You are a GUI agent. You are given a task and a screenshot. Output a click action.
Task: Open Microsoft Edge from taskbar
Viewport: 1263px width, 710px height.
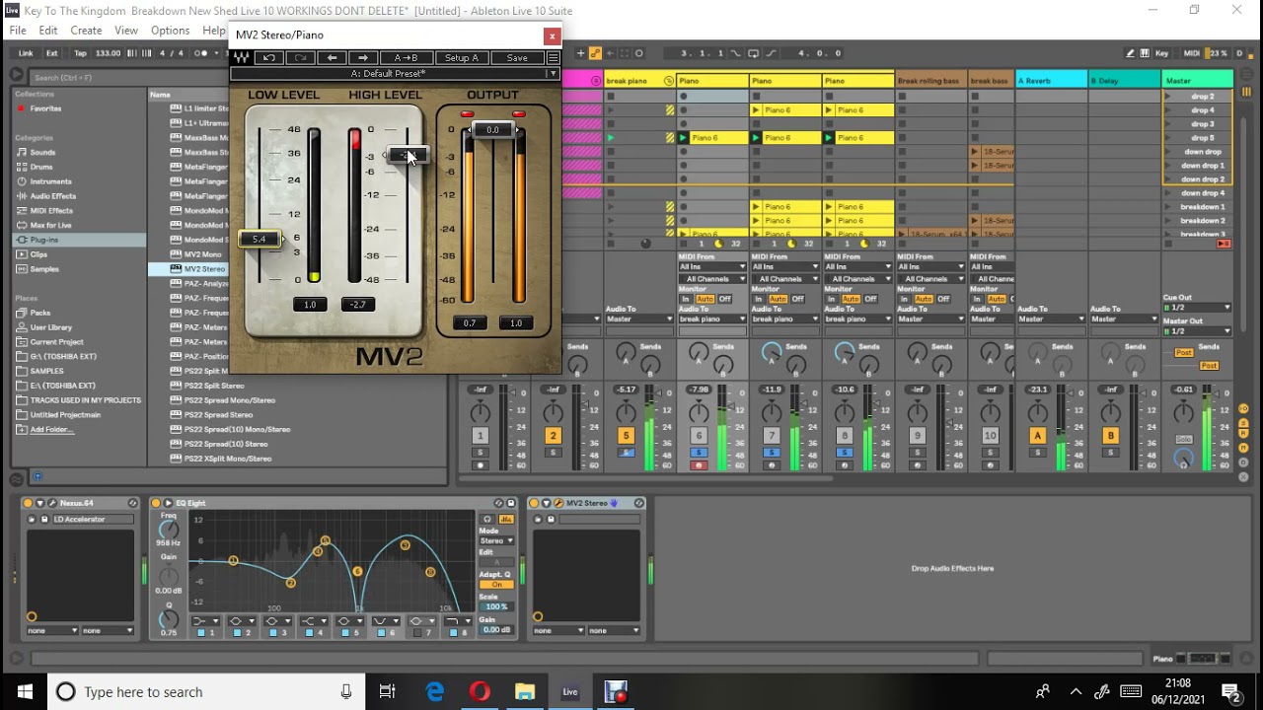[435, 691]
